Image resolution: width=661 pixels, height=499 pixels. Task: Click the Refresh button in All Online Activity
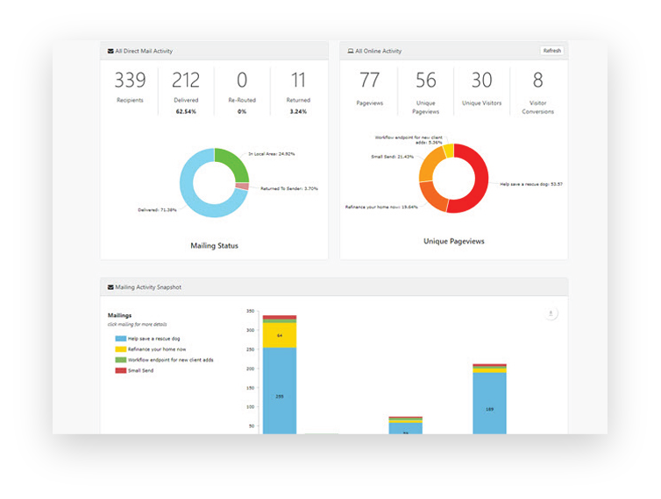pos(551,51)
